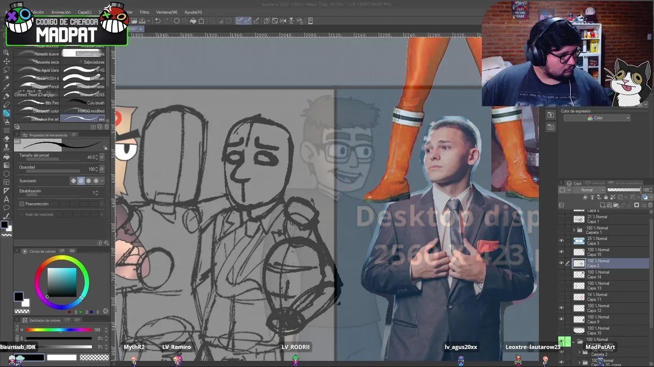Switch to the Capa layer panel tab
The image size is (654, 367).
pyautogui.click(x=574, y=183)
